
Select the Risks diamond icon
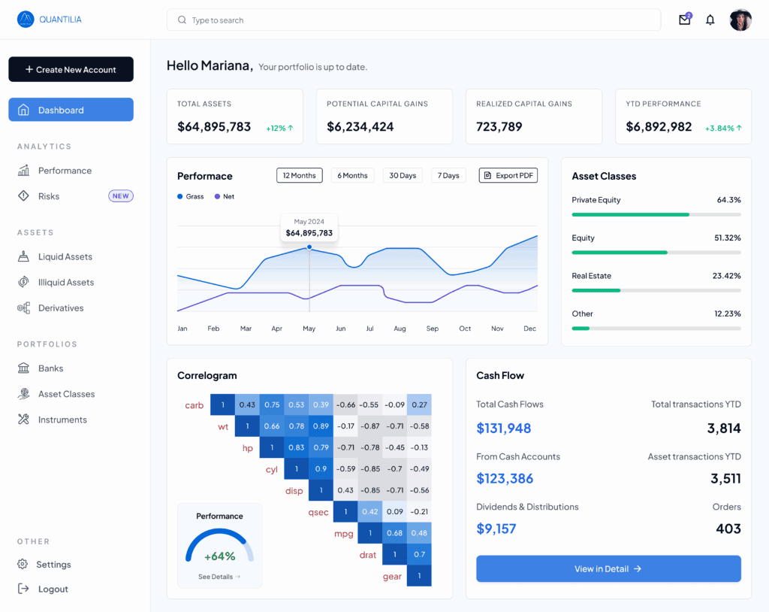(23, 196)
